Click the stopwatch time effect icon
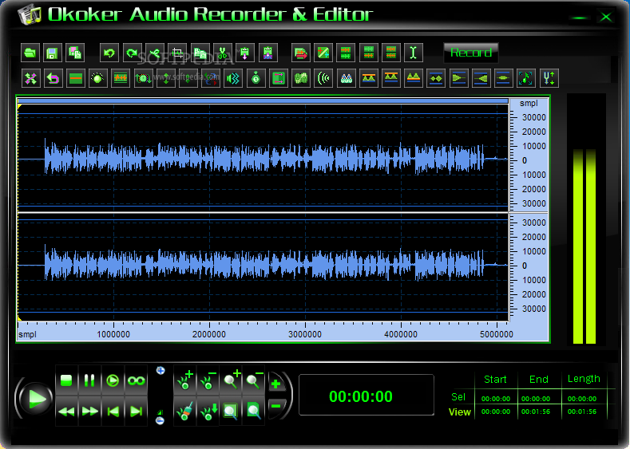The image size is (630, 449). point(256,78)
